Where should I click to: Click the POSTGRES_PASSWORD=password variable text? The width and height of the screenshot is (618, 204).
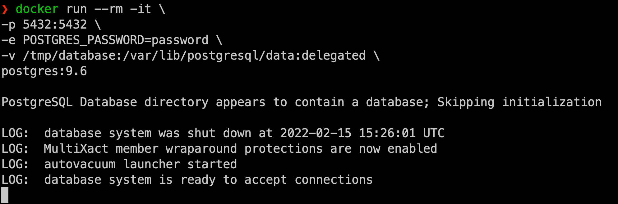tap(115, 40)
